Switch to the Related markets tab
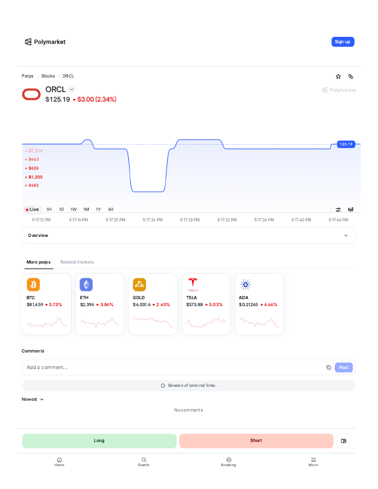This screenshot has height=489, width=378. tap(77, 262)
